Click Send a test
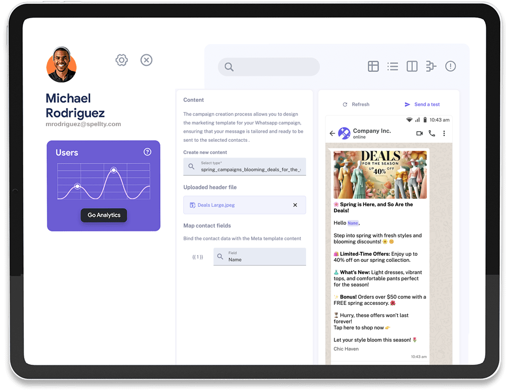Screen dimensions: 506x390 [423, 104]
